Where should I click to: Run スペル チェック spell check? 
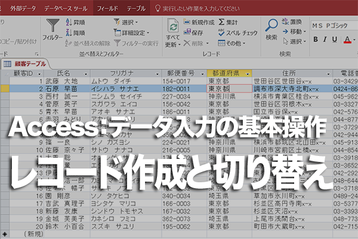[x=237, y=33]
